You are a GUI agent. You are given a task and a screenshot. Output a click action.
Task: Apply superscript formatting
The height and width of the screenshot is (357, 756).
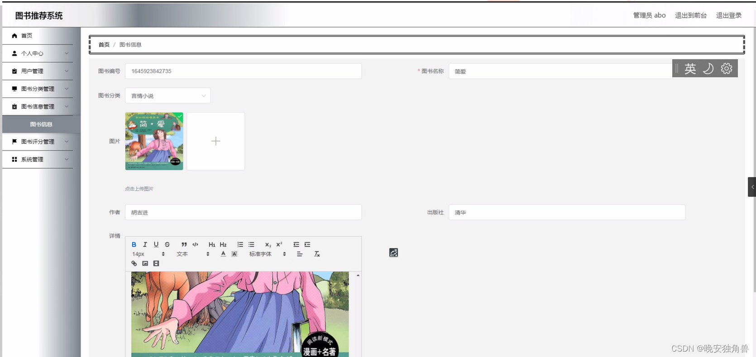279,244
